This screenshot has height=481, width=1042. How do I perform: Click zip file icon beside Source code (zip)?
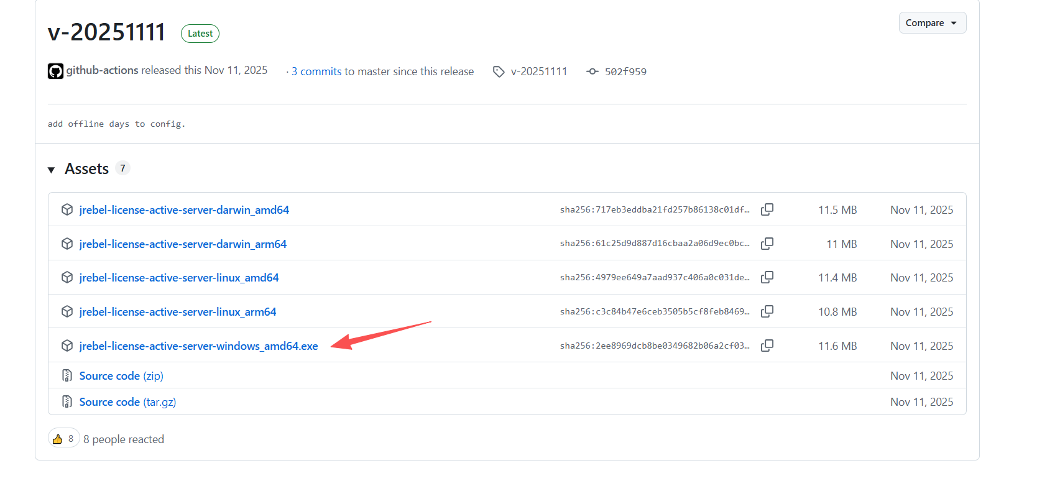67,375
